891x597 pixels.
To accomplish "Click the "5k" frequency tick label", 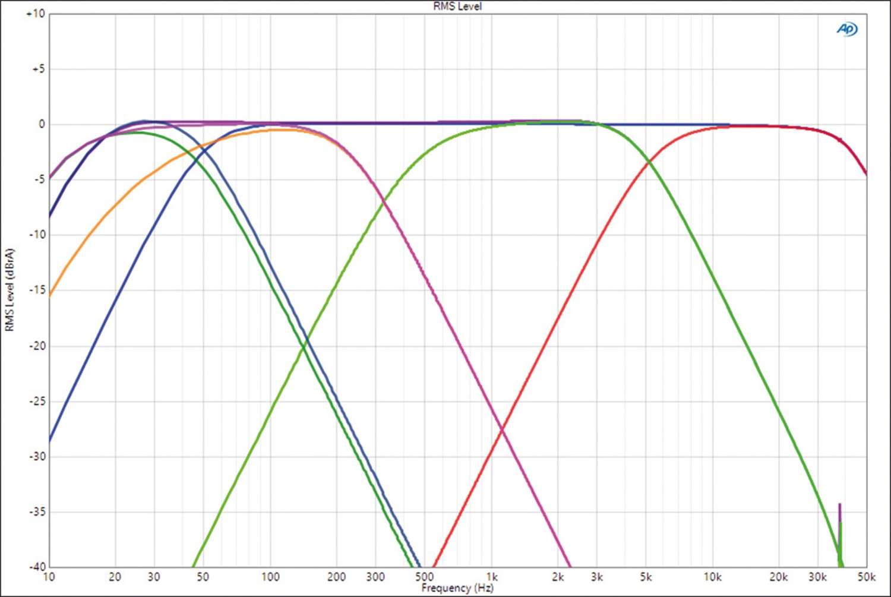I will click(x=646, y=577).
